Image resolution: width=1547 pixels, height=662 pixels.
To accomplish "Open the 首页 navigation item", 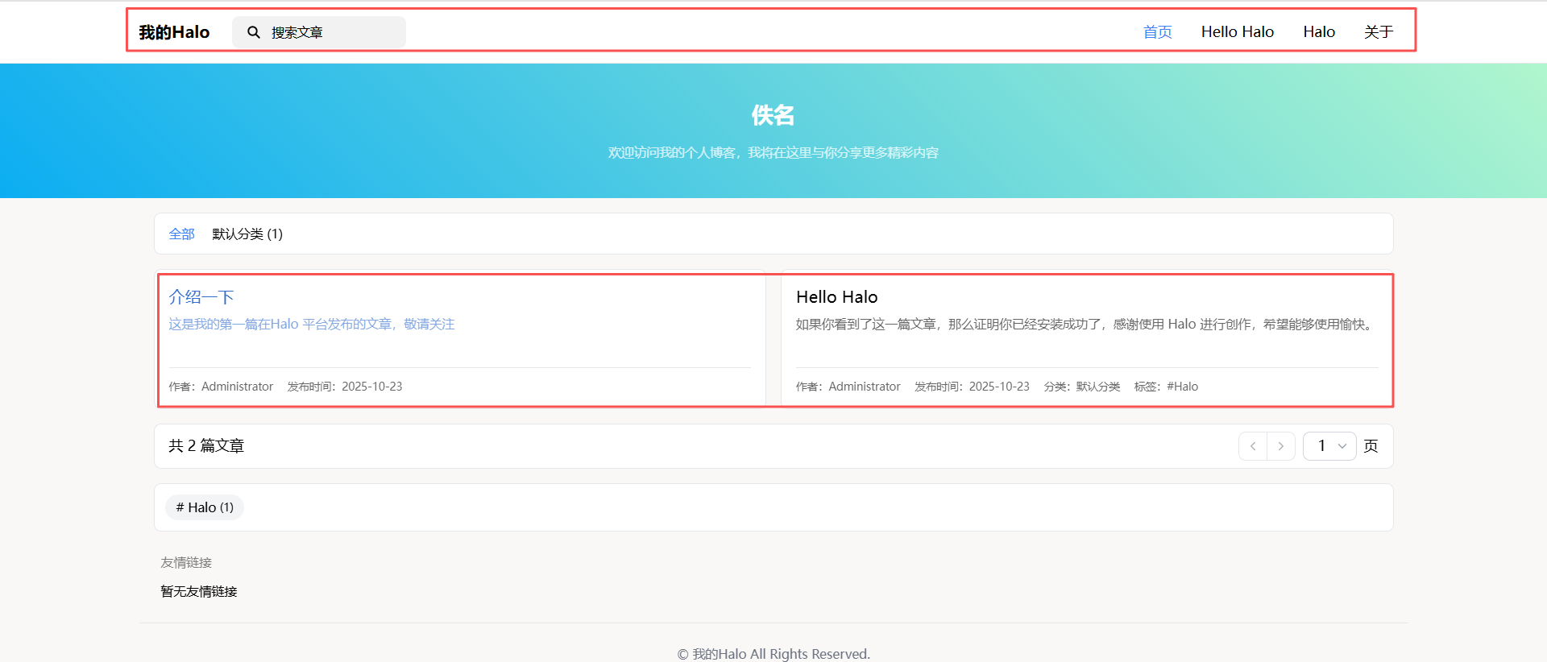I will (x=1157, y=32).
